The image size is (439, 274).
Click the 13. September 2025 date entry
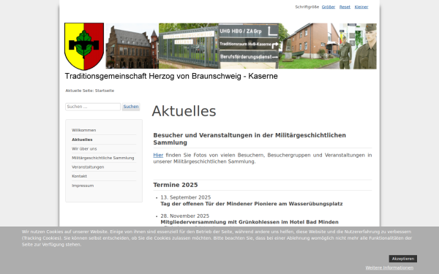pos(185,197)
